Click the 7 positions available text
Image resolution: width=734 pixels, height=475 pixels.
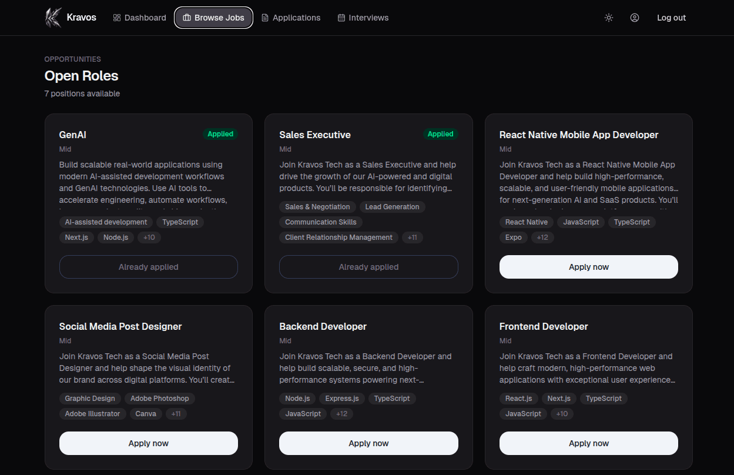(82, 93)
